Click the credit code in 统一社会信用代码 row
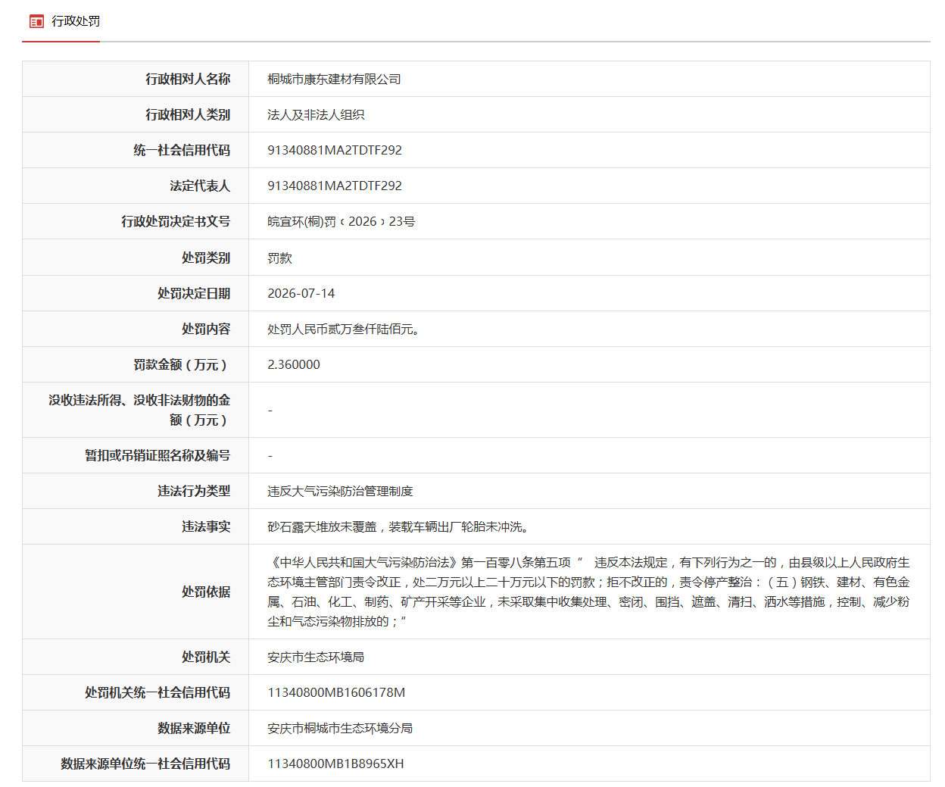 click(x=335, y=150)
